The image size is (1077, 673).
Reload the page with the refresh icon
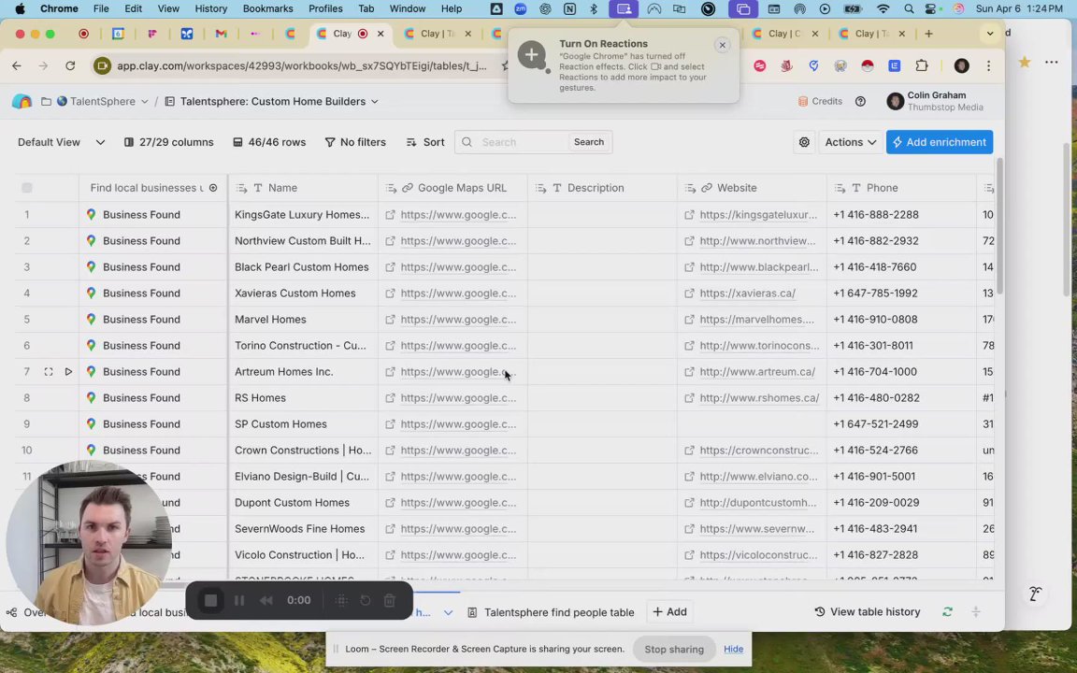[70, 66]
